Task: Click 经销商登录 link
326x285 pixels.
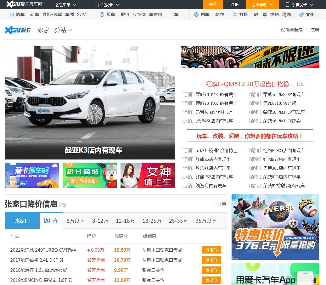Action: 292,30
